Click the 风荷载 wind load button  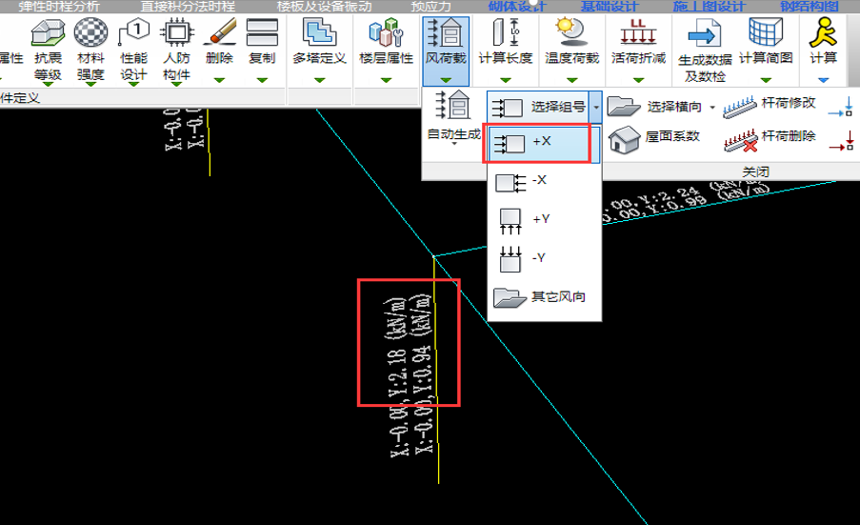(446, 50)
